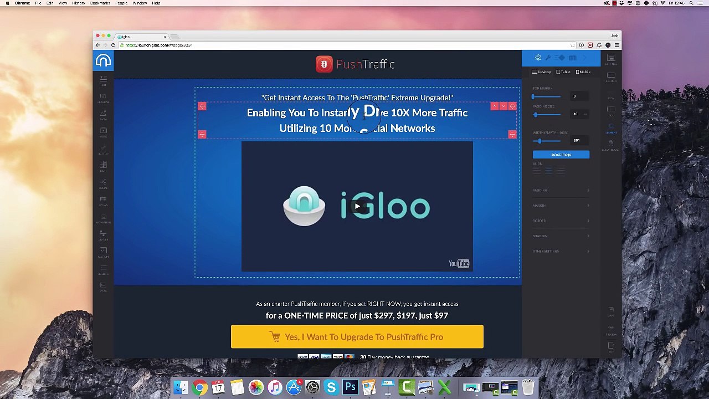The height and width of the screenshot is (399, 709).
Task: Click the Width slider
Action: pyautogui.click(x=547, y=141)
